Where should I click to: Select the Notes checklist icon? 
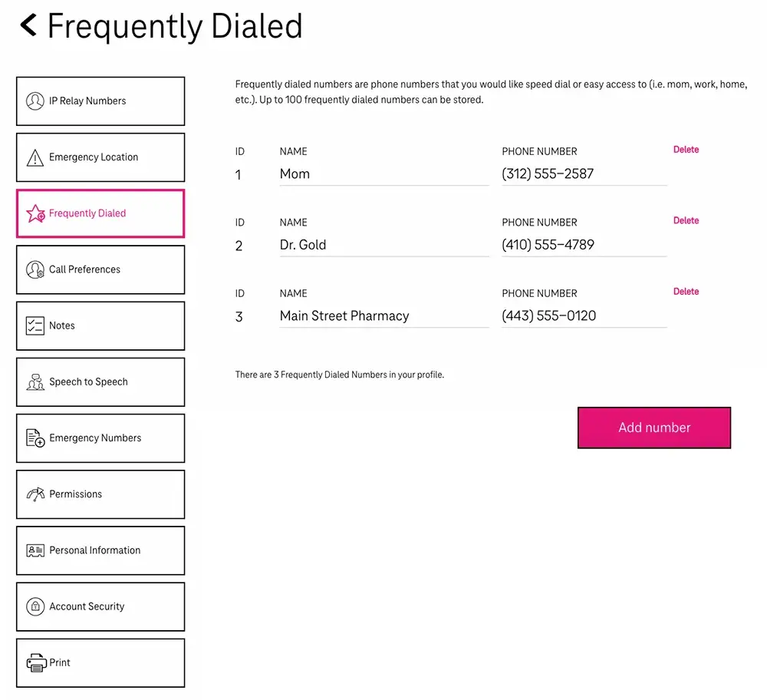click(x=35, y=325)
